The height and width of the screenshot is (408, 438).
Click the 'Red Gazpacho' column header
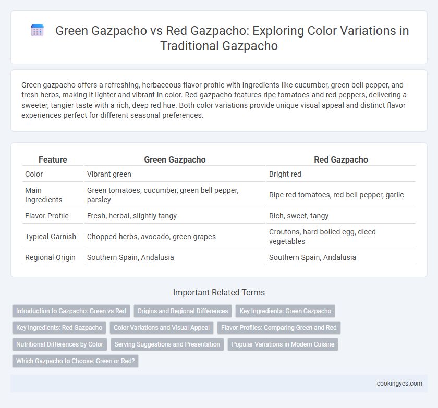(x=341, y=159)
